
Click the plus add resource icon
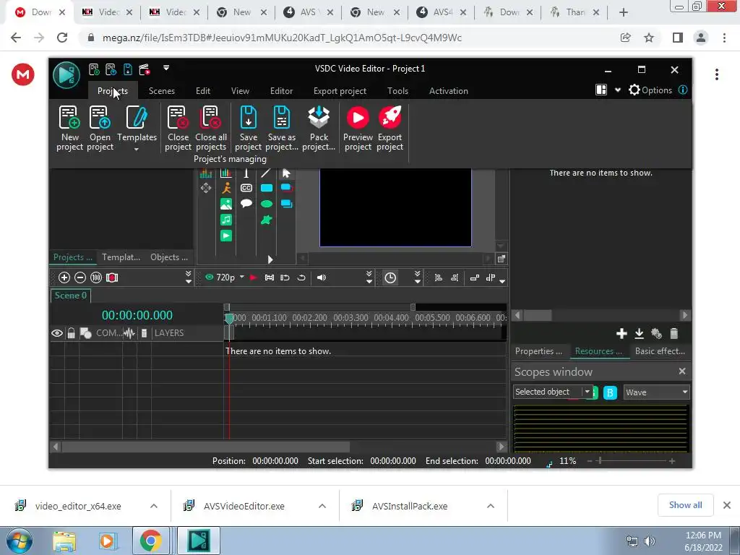pos(621,334)
